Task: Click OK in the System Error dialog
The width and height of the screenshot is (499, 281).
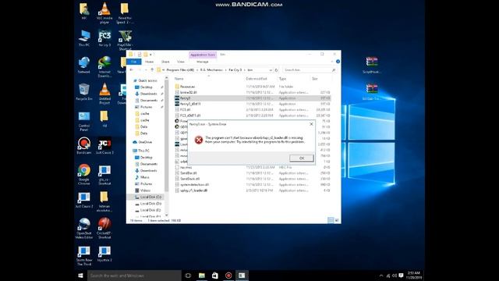Action: coord(302,158)
